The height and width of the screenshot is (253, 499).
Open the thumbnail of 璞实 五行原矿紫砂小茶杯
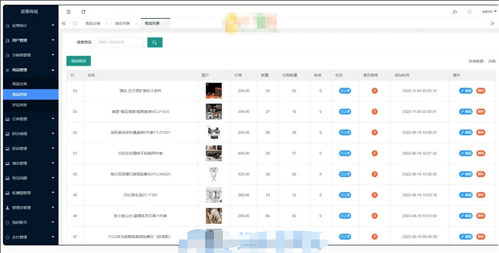point(214,91)
